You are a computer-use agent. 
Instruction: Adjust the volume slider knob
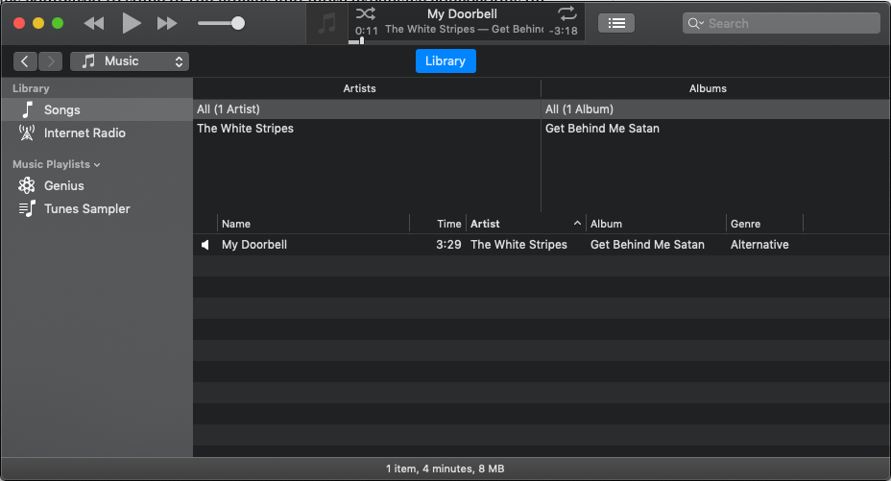tap(238, 23)
